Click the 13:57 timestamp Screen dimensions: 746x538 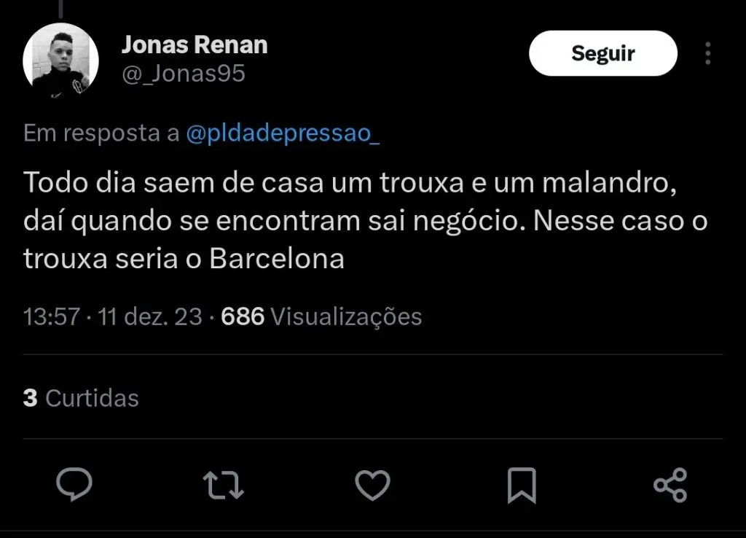point(50,316)
